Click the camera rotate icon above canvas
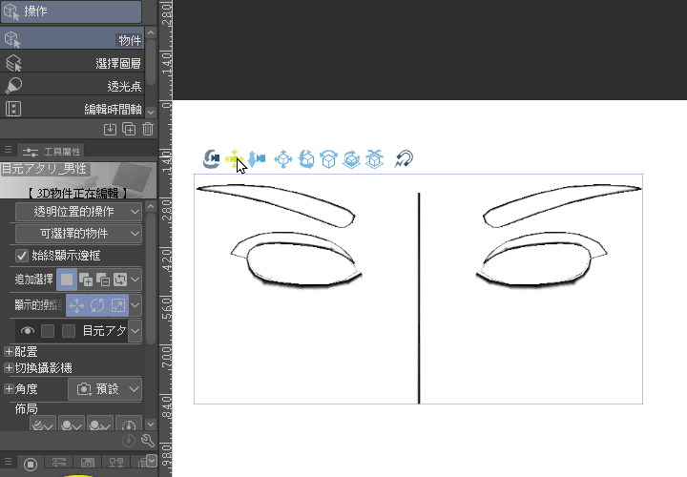The height and width of the screenshot is (477, 687). [x=211, y=158]
